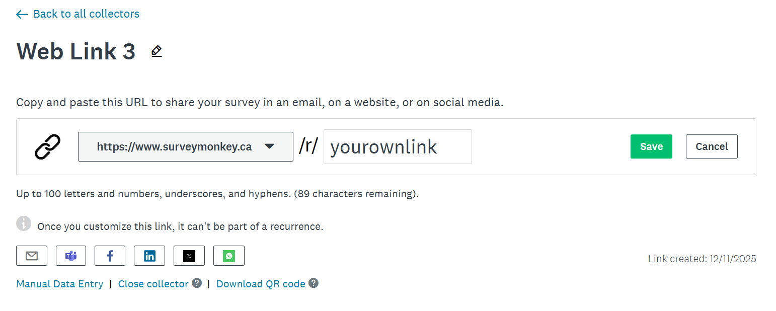776x311 pixels.
Task: Share survey link via WhatsApp
Action: [229, 256]
